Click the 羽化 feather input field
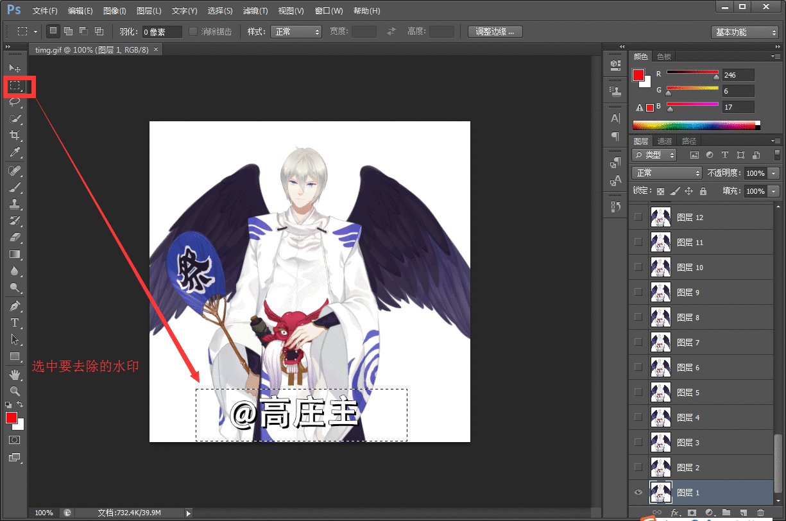 (162, 31)
